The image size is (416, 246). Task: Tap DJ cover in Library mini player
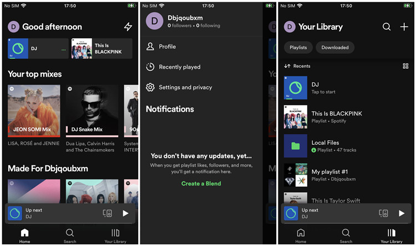point(291,213)
